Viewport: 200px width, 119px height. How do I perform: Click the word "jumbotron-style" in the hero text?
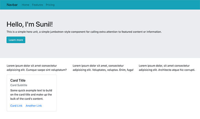pos(60,32)
